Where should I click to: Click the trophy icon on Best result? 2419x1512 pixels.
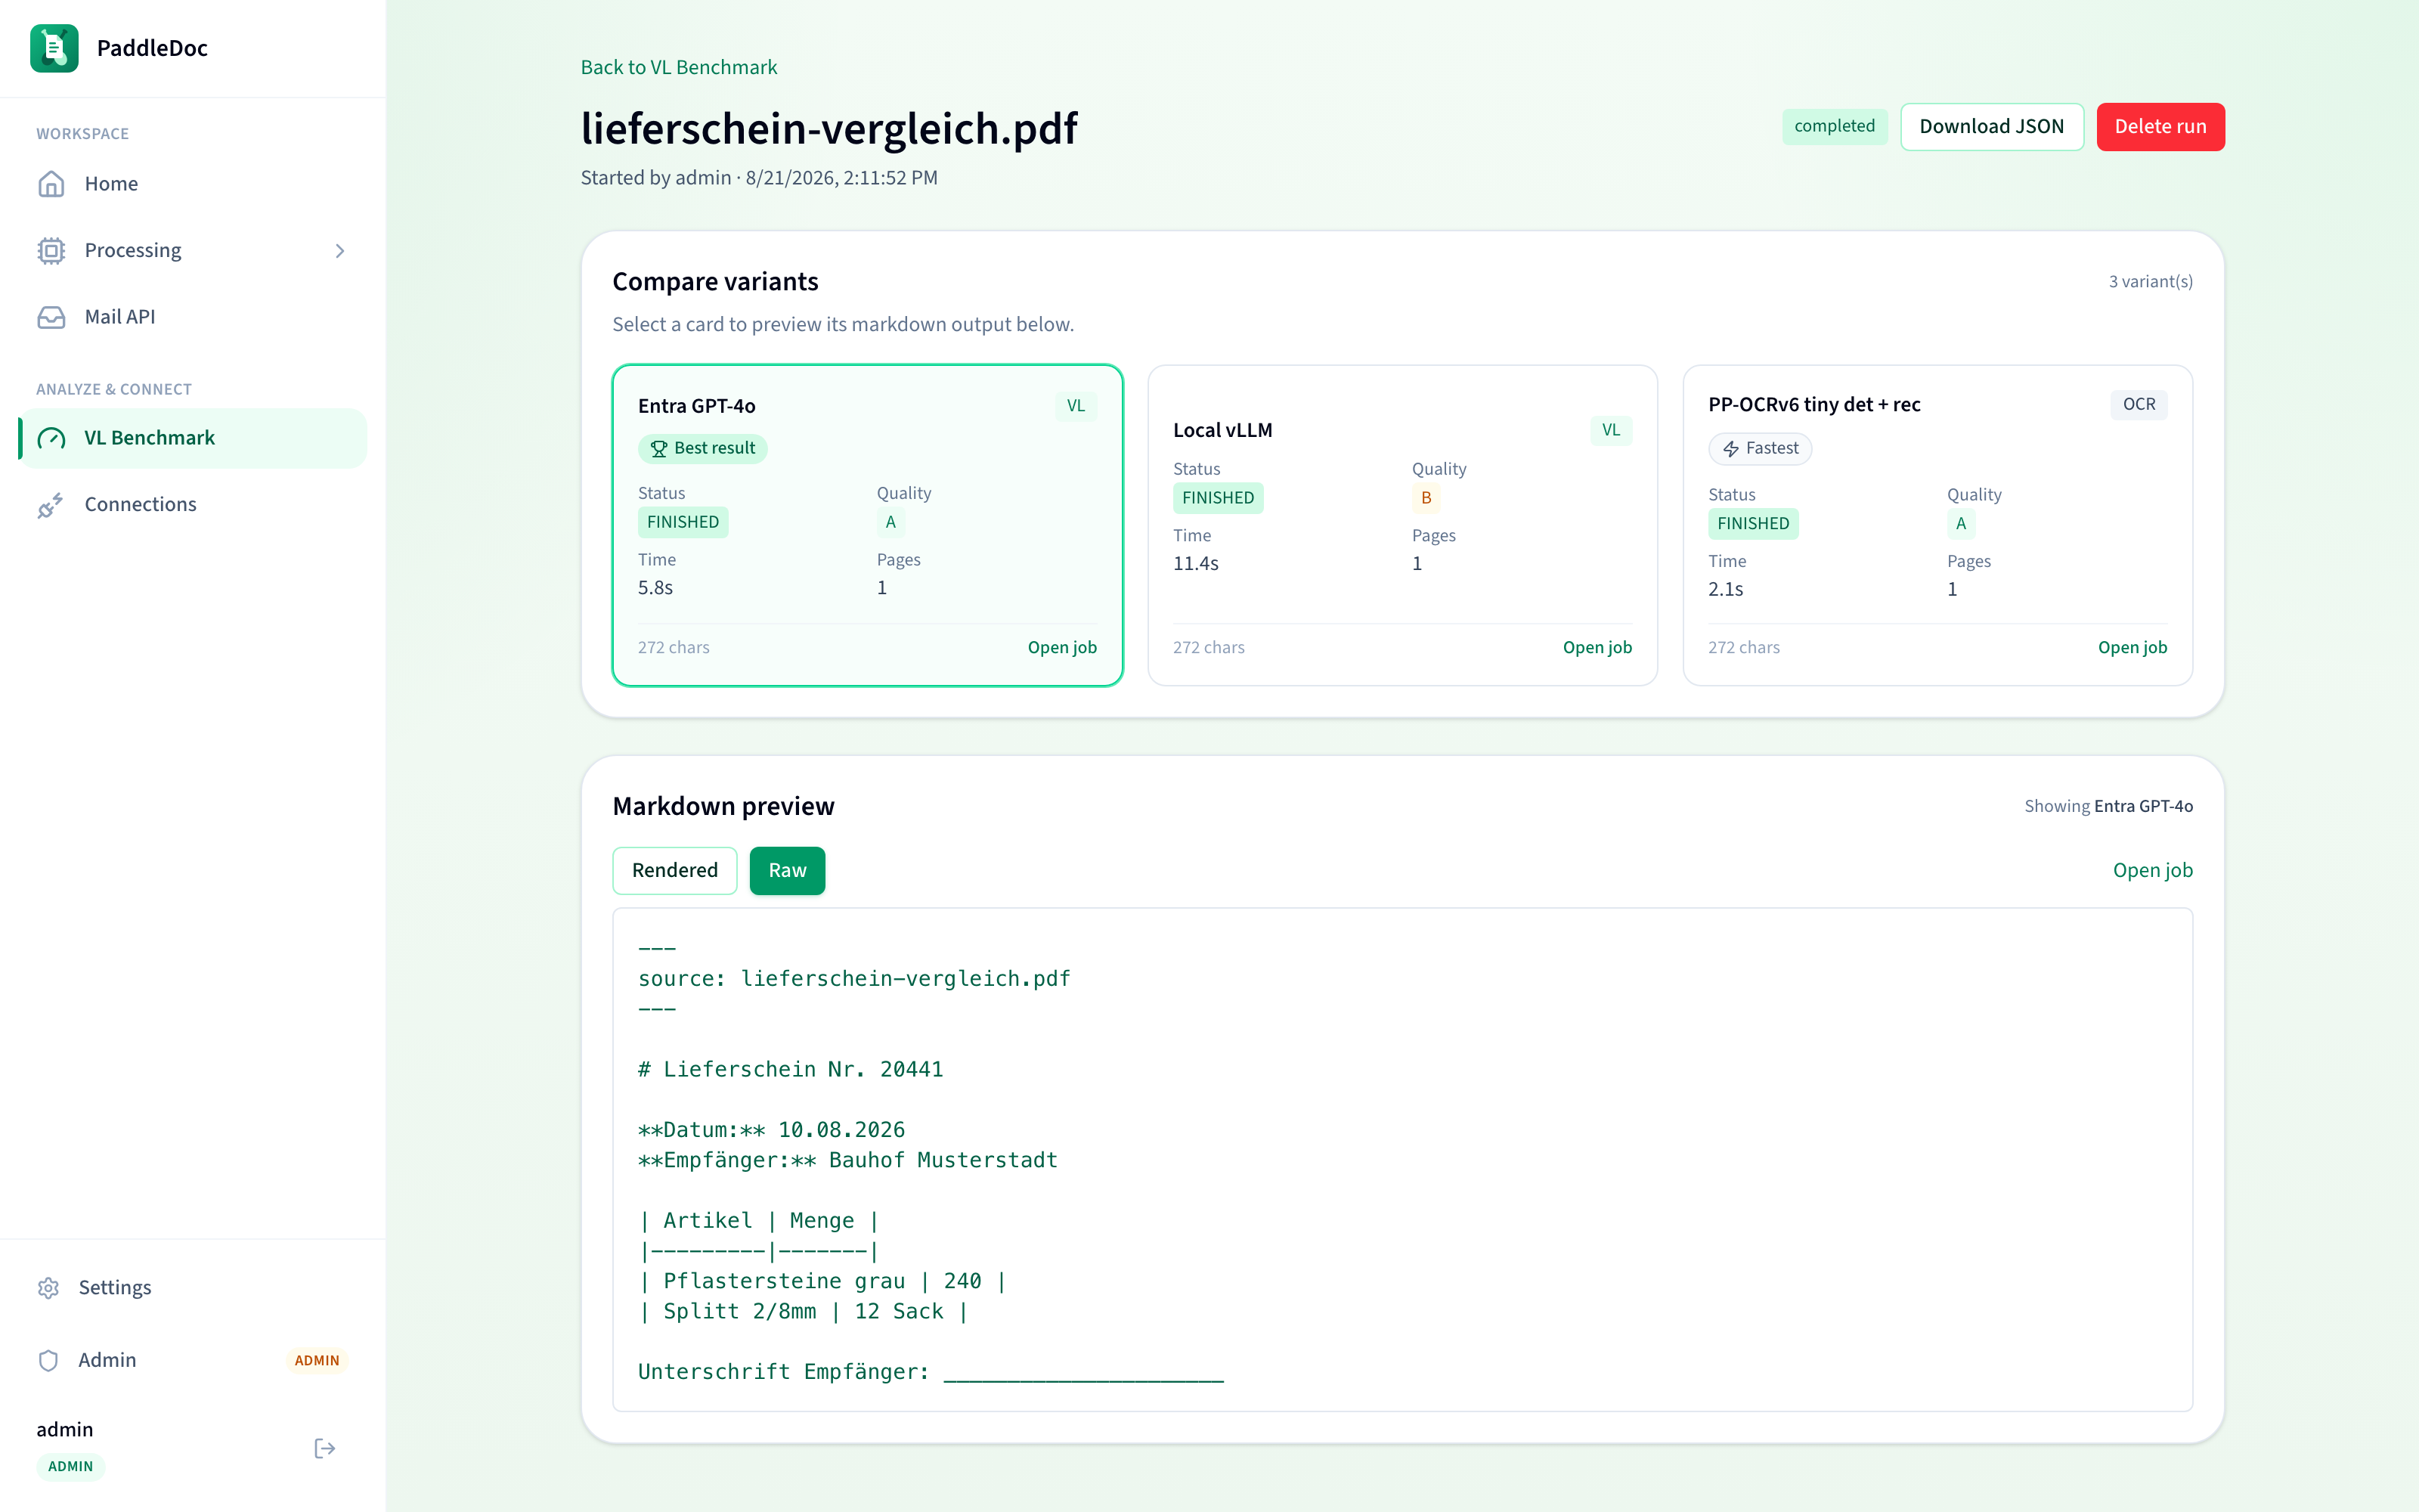click(x=658, y=449)
